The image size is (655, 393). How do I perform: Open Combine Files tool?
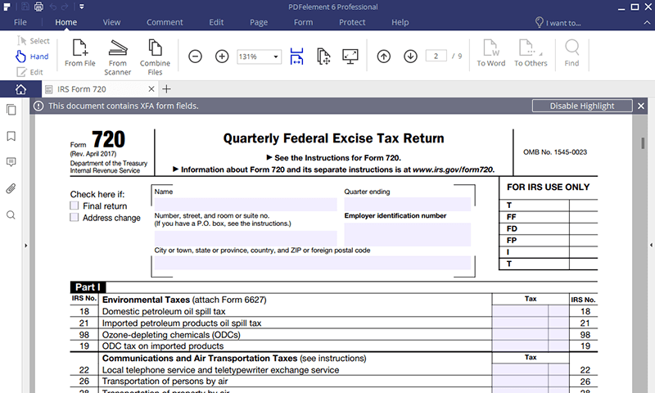[155, 57]
